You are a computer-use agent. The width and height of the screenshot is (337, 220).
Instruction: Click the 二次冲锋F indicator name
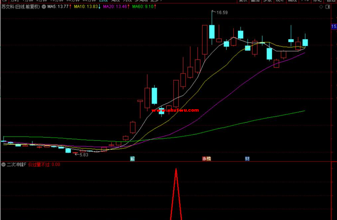click(17, 165)
